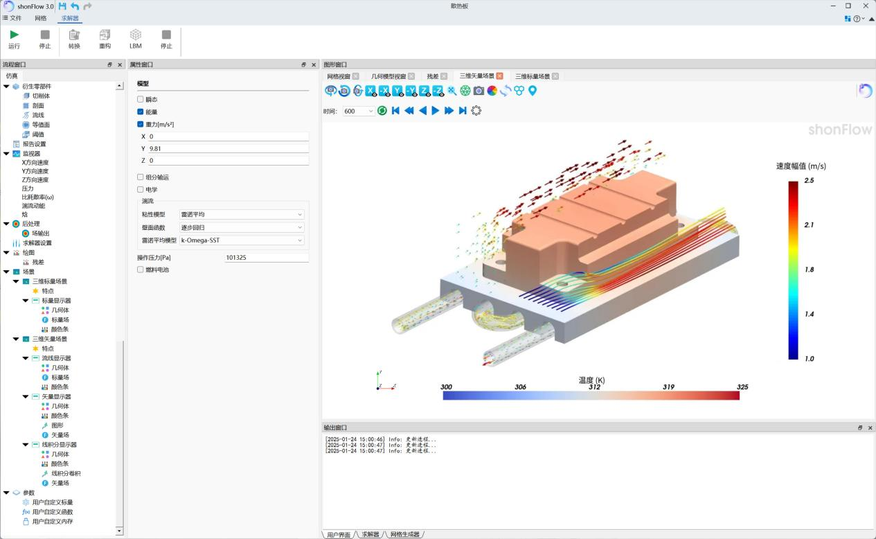Set view to -X direction icon
This screenshot has height=539, width=876.
point(384,91)
